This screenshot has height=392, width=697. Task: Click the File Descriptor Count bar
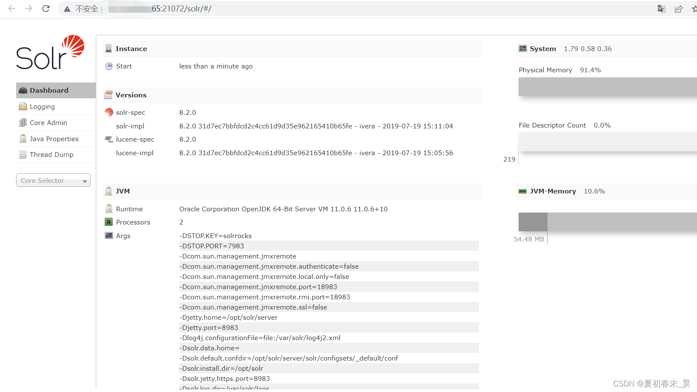click(608, 142)
